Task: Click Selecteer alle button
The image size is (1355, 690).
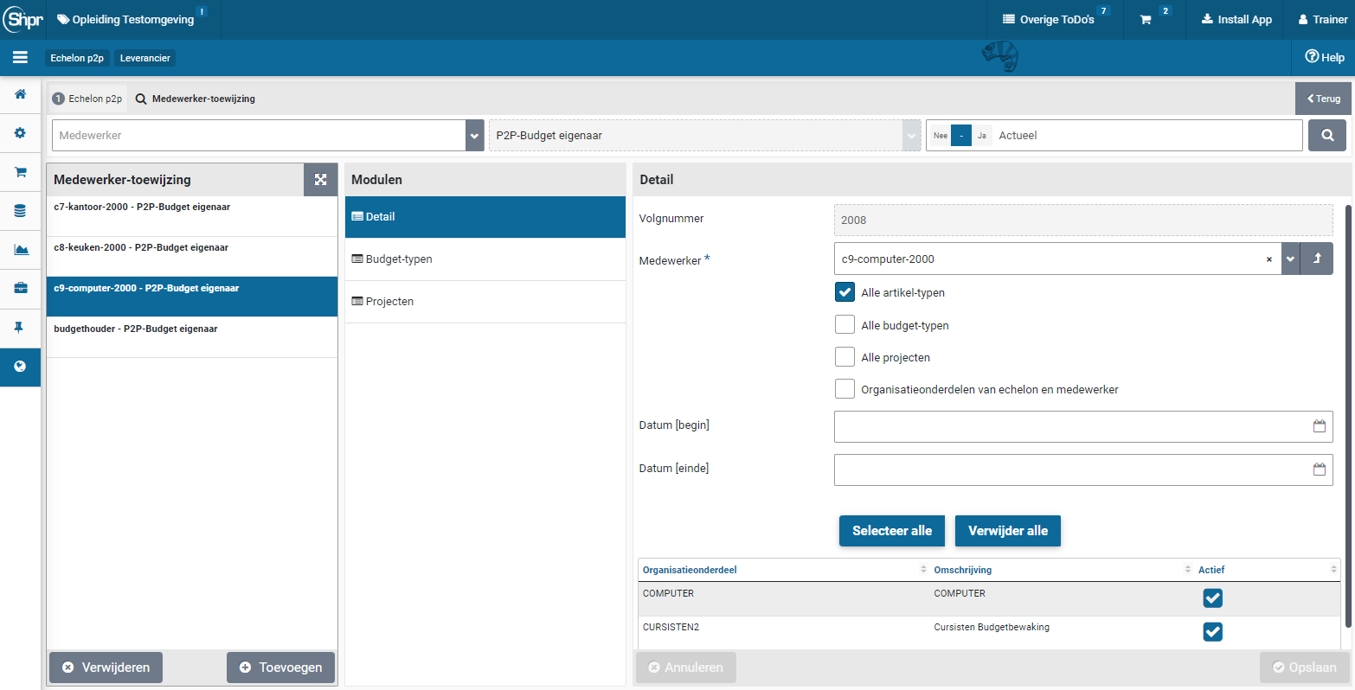Action: click(891, 531)
